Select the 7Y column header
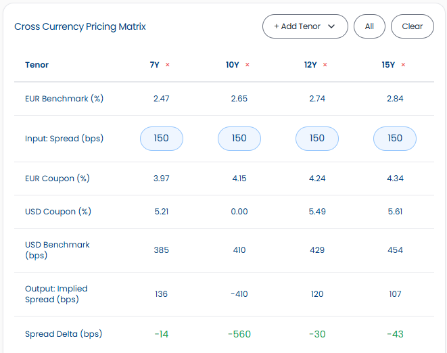This screenshot has width=447, height=353. click(x=155, y=65)
